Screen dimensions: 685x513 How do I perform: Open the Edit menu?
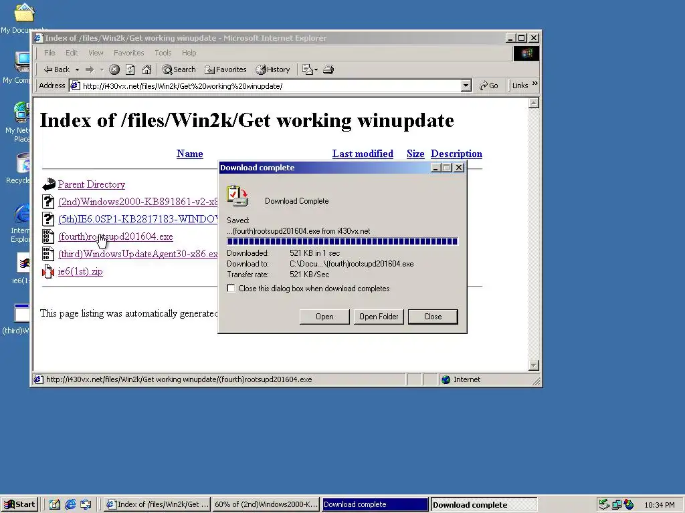72,53
